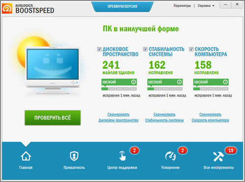
Task: Open the Главная home icon
Action: (x=26, y=156)
